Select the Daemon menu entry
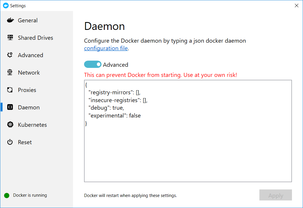 (x=29, y=107)
